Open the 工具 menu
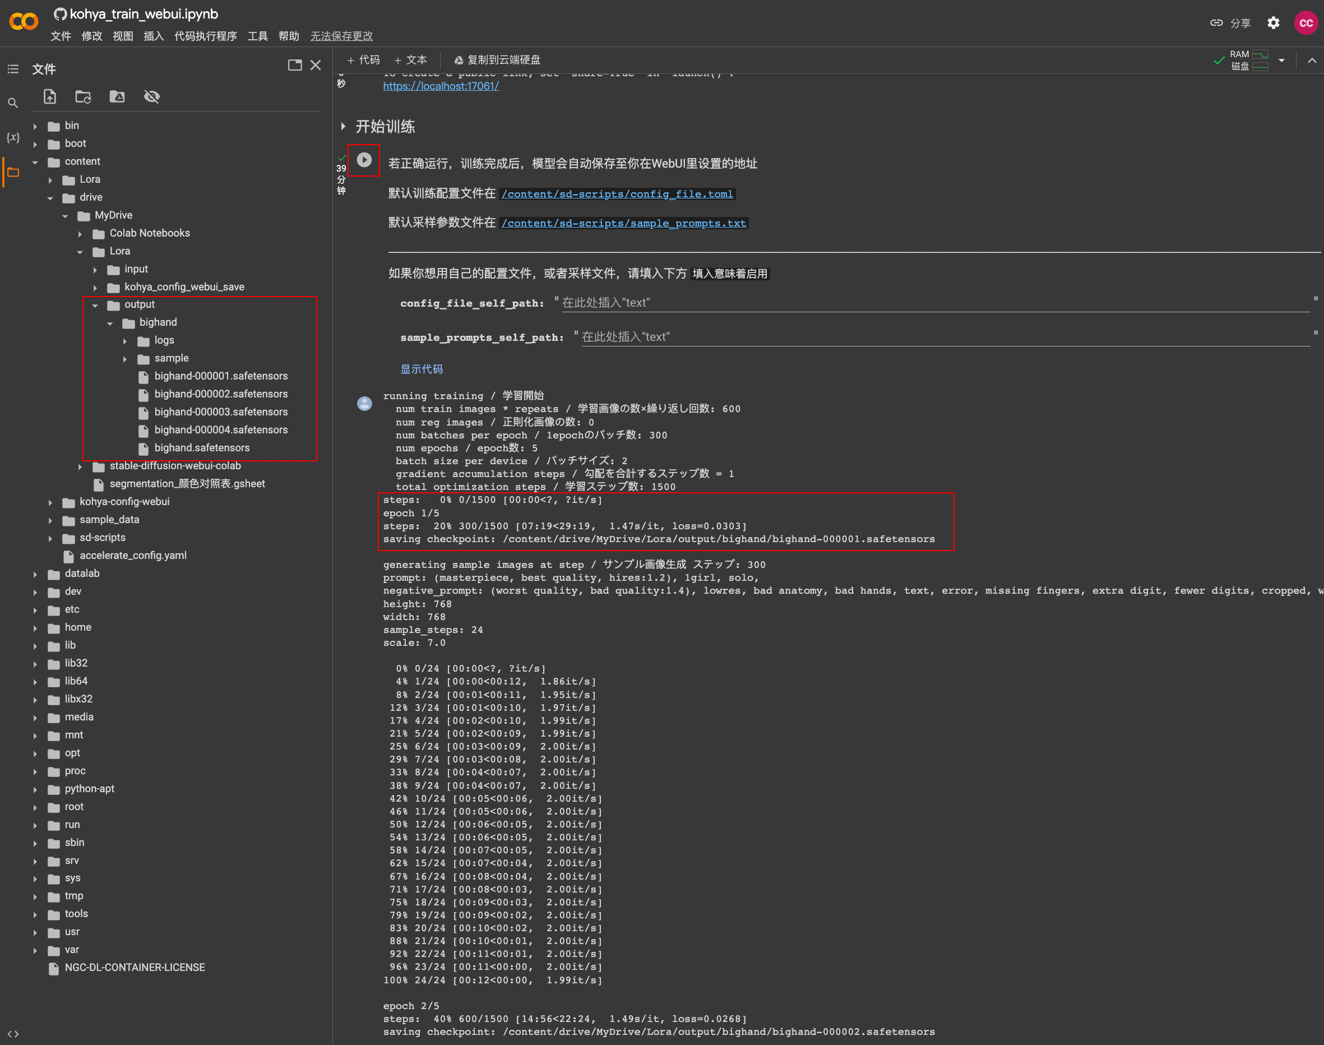 pyautogui.click(x=257, y=36)
